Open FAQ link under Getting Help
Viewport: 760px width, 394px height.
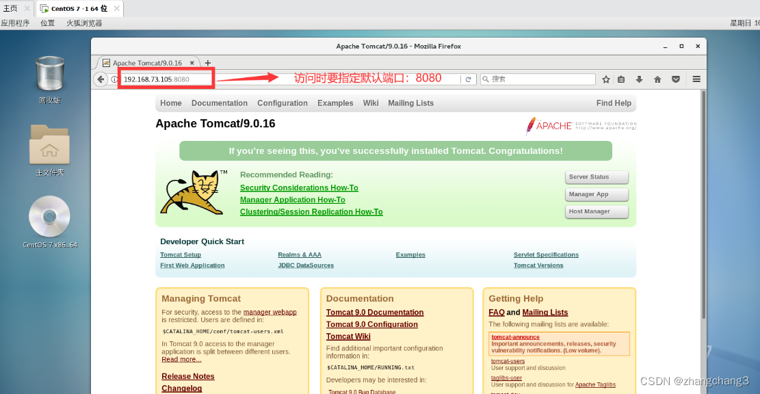pos(497,313)
